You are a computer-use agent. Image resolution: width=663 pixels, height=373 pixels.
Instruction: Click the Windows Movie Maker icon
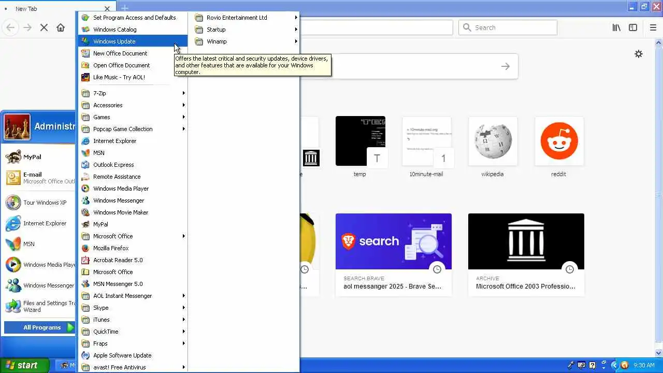[x=85, y=212]
